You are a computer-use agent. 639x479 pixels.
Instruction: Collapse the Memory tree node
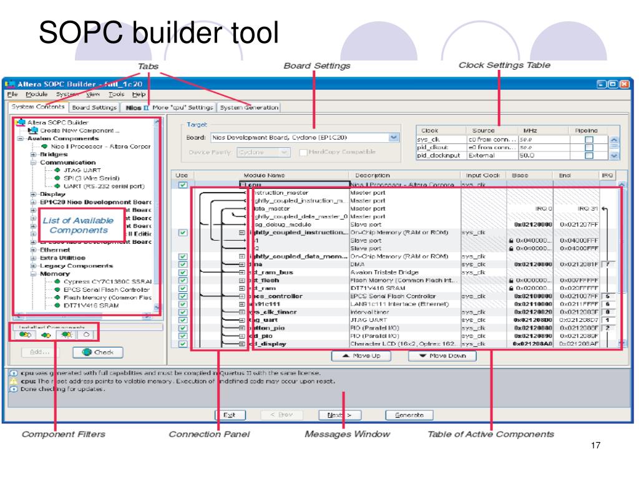[x=34, y=274]
